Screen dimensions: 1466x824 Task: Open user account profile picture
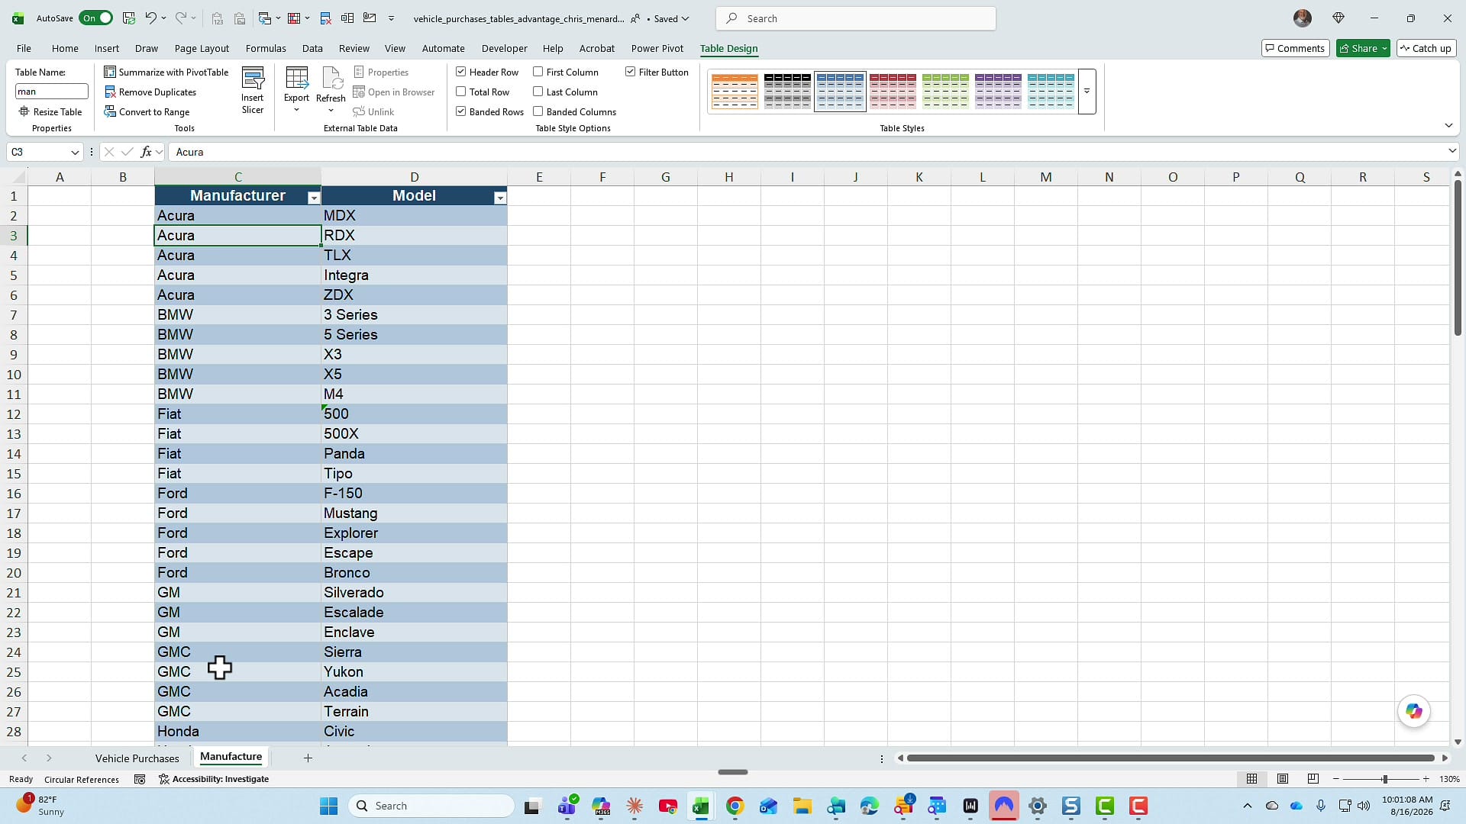[1303, 18]
